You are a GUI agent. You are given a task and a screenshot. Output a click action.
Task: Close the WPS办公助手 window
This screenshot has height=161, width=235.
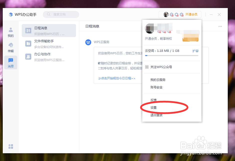pyautogui.click(x=219, y=15)
